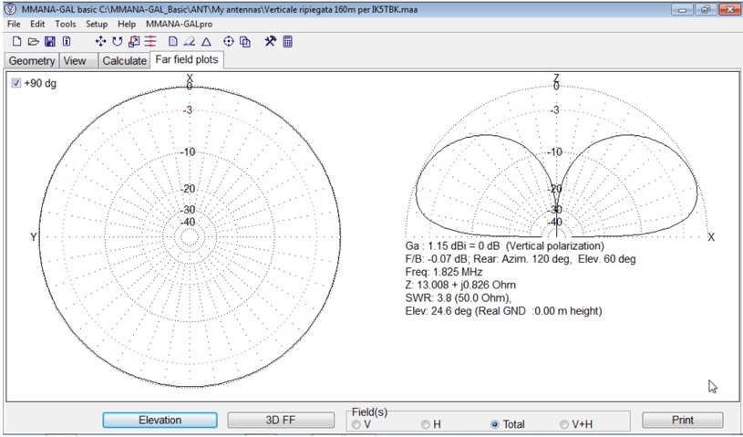This screenshot has height=437, width=743.
Task: Click the Save floppy disk icon
Action: [x=50, y=42]
